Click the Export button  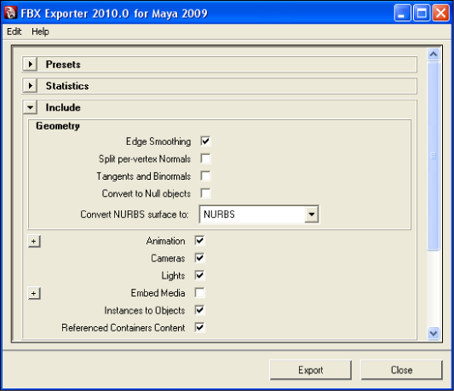[x=310, y=370]
